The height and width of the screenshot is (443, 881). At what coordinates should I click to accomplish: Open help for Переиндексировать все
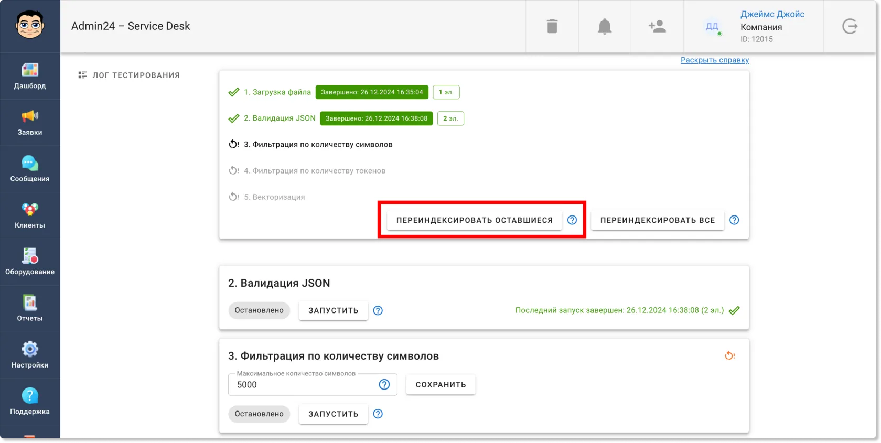[734, 220]
